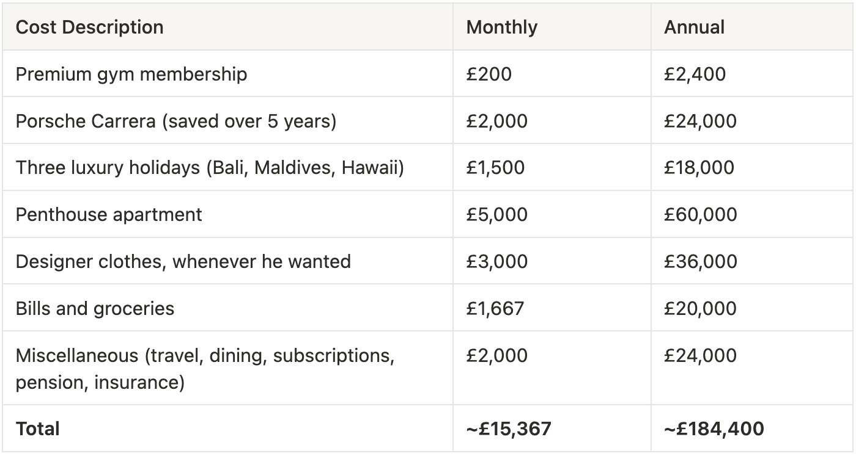Click the £60,000 annual penthouse cell
856x459 pixels.
pyautogui.click(x=751, y=214)
